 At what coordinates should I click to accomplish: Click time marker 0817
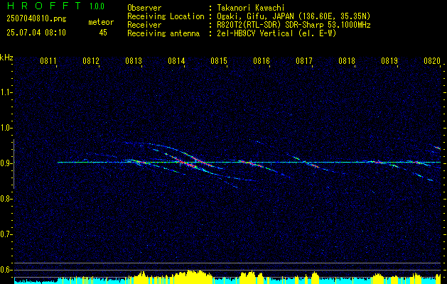point(304,60)
